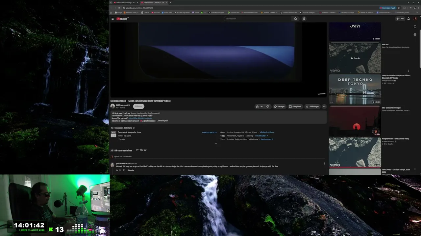
Task: Open the YouTube guide hamburger menu
Action: point(112,19)
